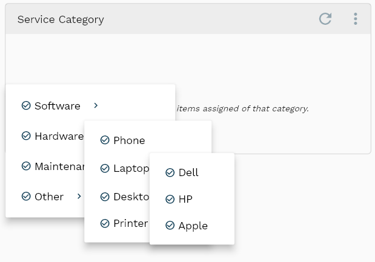The height and width of the screenshot is (262, 375).
Task: Click the Service Category header title
Action: click(61, 19)
